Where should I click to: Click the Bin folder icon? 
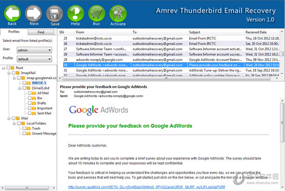(34, 98)
